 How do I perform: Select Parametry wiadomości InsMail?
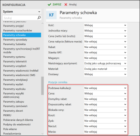(x=21, y=71)
